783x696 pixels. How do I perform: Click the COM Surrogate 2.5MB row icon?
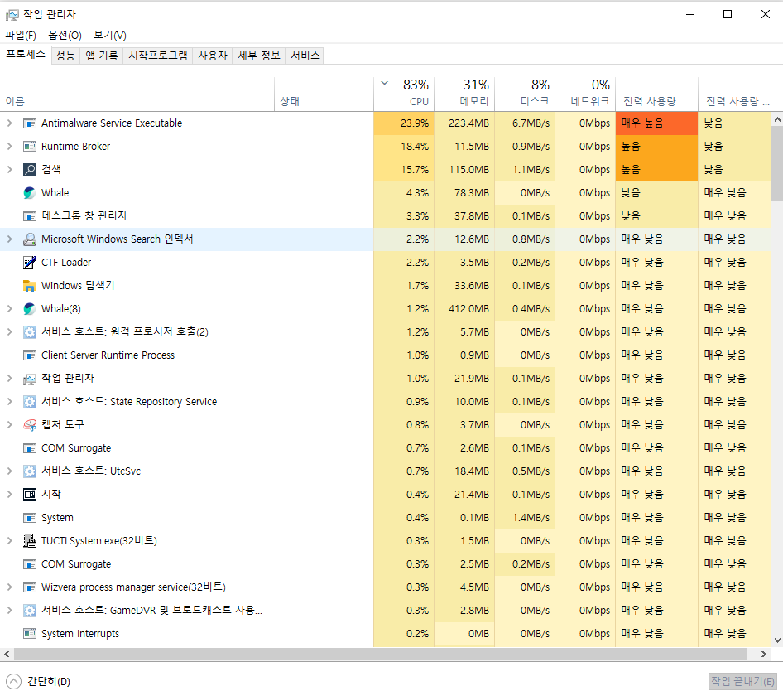coord(30,564)
